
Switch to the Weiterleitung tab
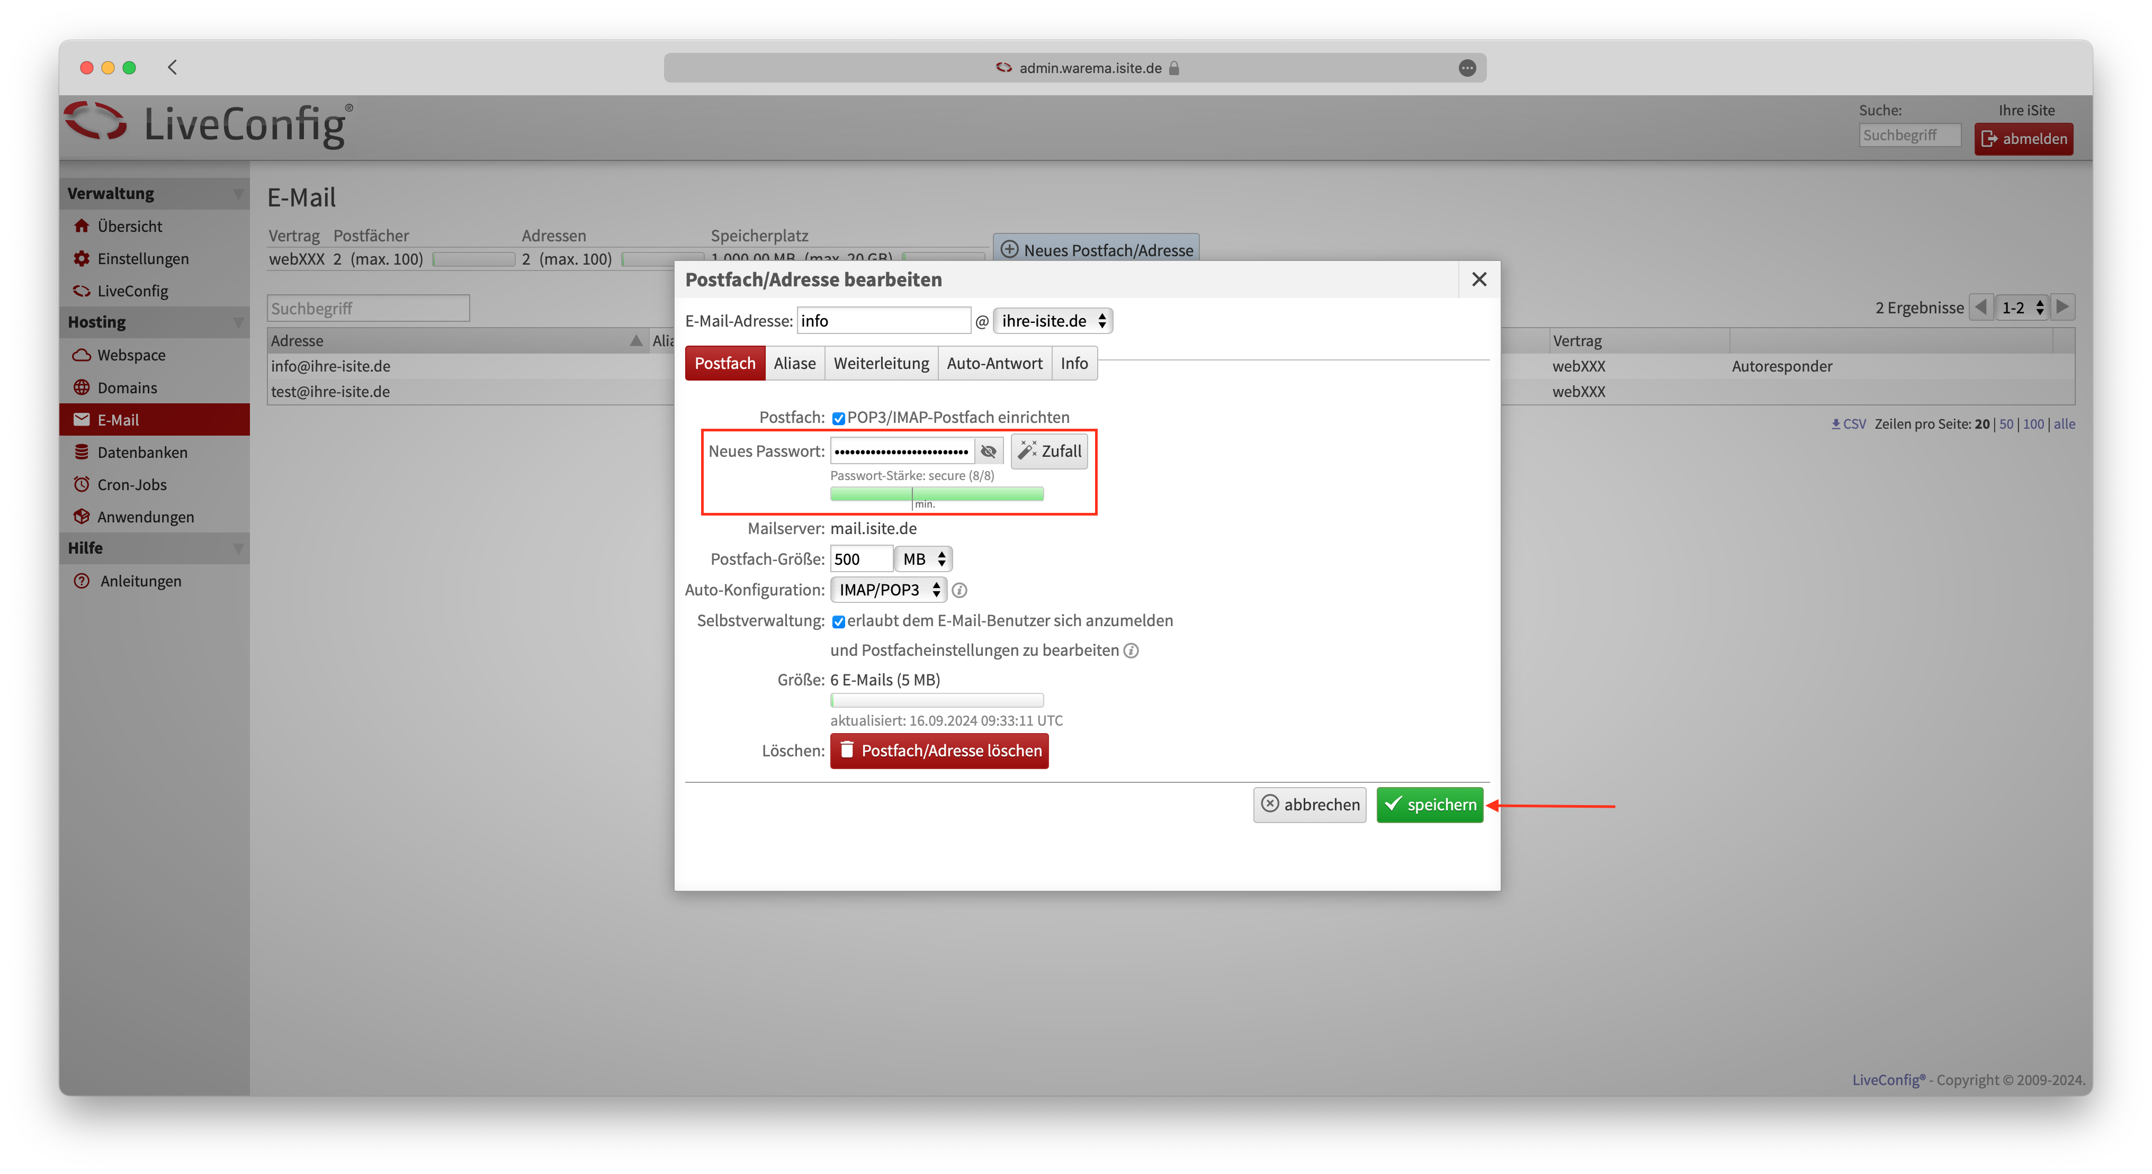click(x=881, y=363)
